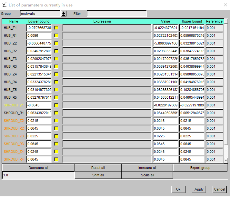Toggle yellow box for HUB_Z3
This screenshot has width=230, height=197.
(x=56, y=59)
